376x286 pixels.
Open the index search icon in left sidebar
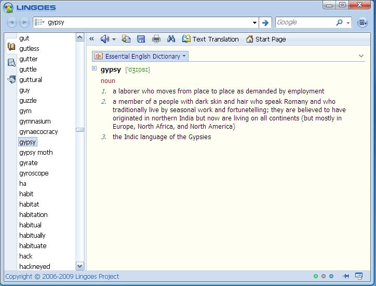(x=11, y=63)
